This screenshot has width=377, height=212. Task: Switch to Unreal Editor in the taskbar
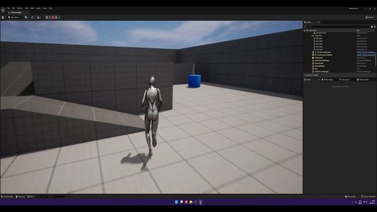(x=200, y=202)
